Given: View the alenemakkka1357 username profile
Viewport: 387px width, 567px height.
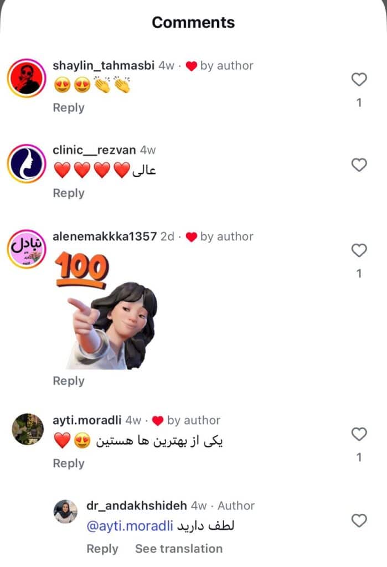Looking at the screenshot, I should pyautogui.click(x=105, y=236).
